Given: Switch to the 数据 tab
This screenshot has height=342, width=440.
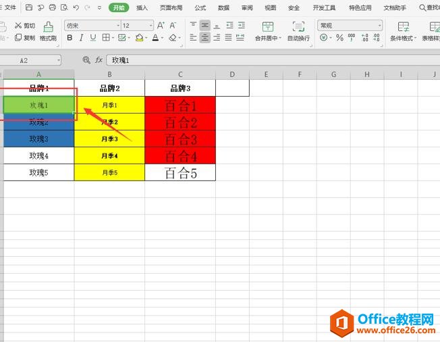Looking at the screenshot, I should pyautogui.click(x=223, y=8).
